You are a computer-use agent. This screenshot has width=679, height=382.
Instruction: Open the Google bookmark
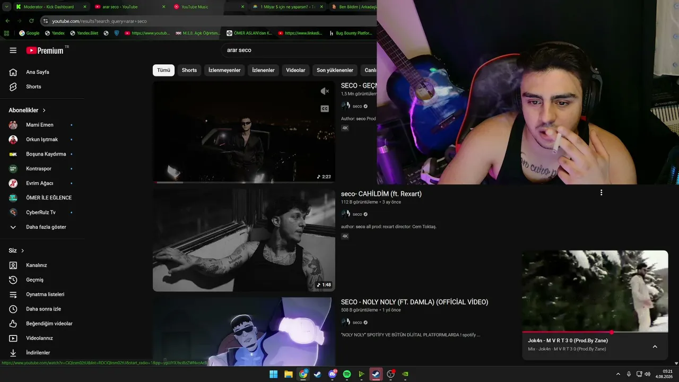tap(29, 33)
